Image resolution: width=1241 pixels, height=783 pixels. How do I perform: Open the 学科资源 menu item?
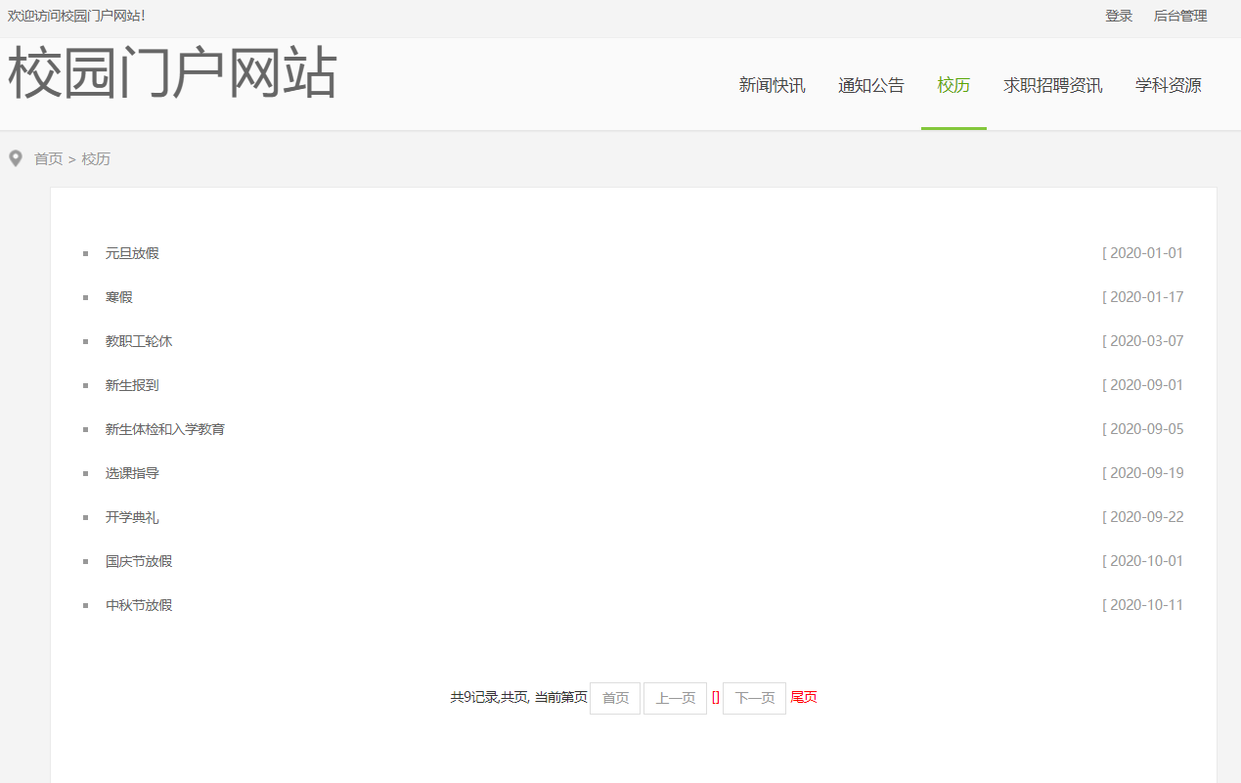(x=1169, y=85)
